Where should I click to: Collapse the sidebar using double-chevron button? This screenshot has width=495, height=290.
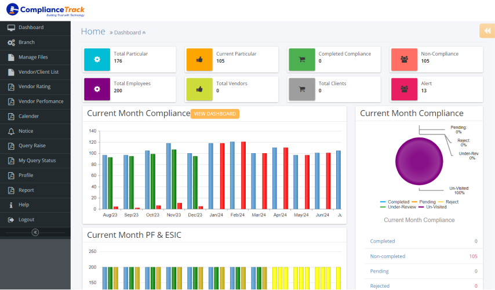coord(35,232)
